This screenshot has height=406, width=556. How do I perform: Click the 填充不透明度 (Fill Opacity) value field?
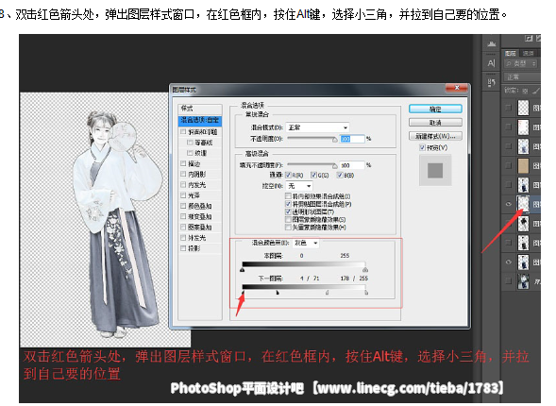(x=352, y=165)
